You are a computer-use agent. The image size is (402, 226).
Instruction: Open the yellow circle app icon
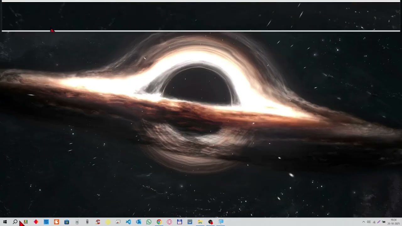tap(108, 222)
